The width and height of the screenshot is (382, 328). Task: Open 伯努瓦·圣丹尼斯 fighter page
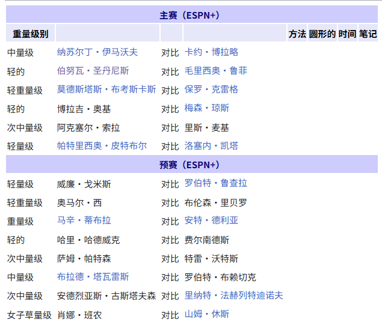(93, 71)
